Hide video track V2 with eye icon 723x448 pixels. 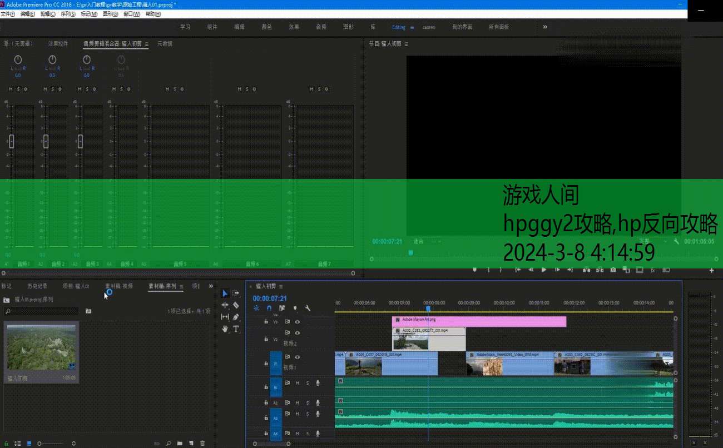click(298, 332)
